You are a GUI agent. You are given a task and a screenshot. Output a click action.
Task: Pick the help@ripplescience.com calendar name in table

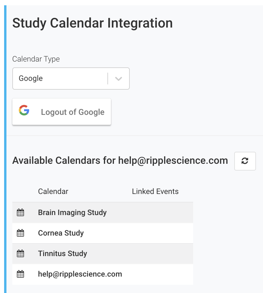click(80, 274)
